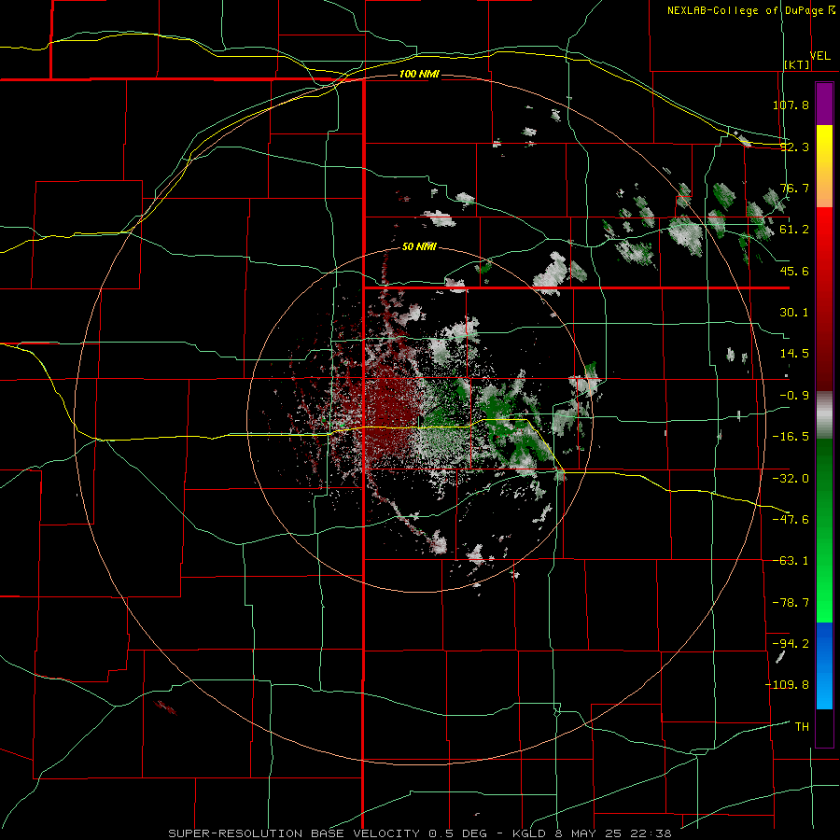This screenshot has height=840, width=840.
Task: Click the -32.0 velocity scale value
Action: (791, 479)
